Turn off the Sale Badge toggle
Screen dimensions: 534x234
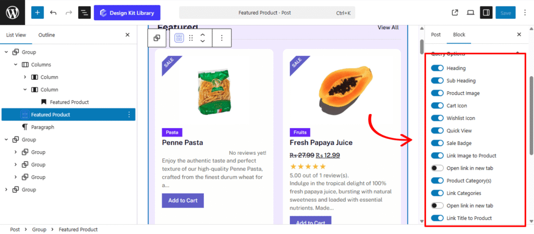tap(437, 143)
